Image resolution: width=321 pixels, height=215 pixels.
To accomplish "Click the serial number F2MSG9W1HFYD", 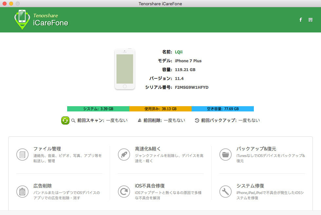I will click(x=192, y=87).
